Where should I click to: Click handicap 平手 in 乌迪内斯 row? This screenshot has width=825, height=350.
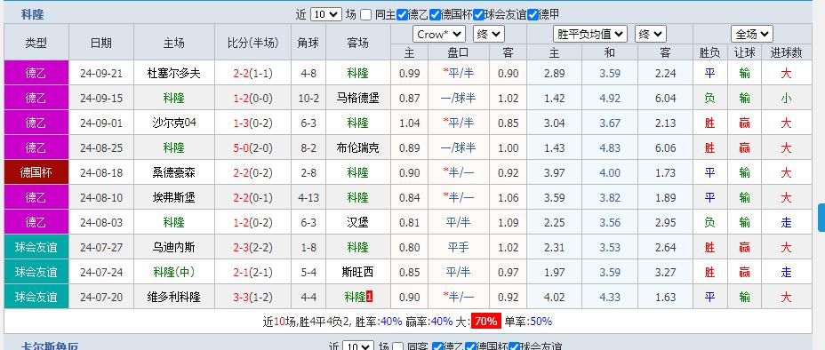[x=458, y=247]
